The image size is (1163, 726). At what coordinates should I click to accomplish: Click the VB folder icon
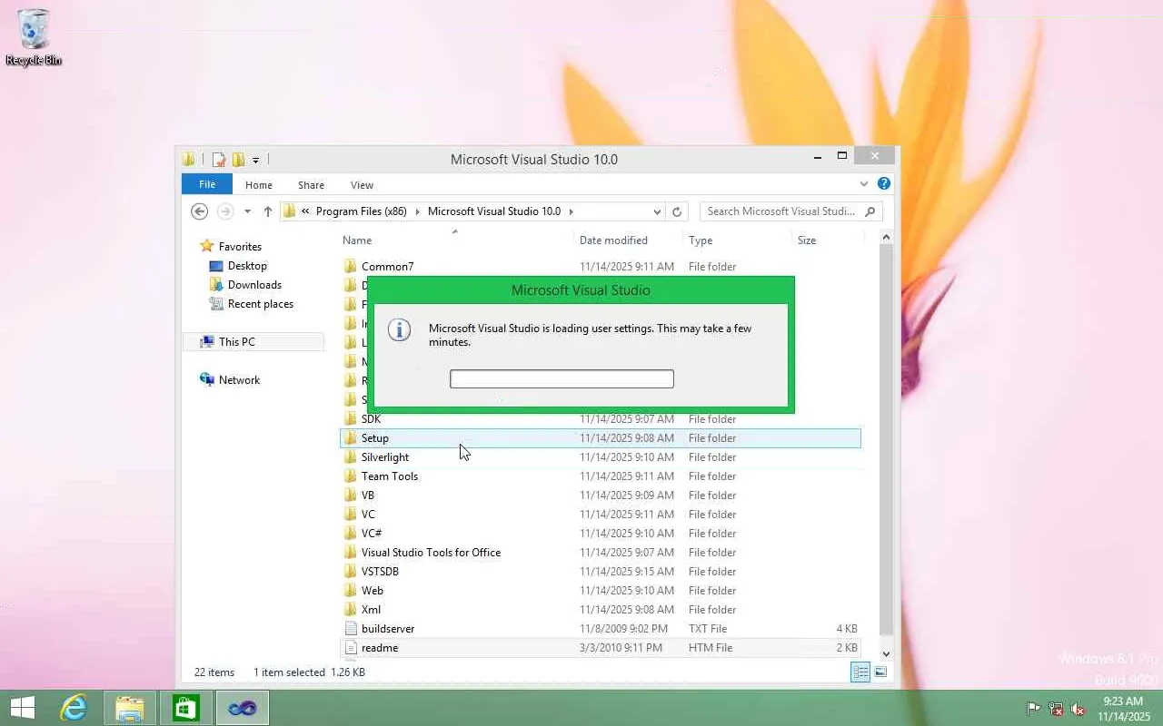tap(351, 495)
